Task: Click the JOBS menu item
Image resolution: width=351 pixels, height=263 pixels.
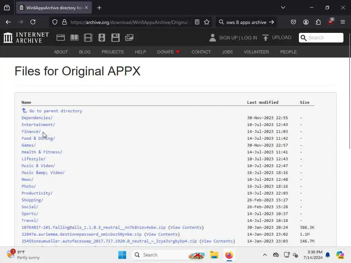Action: click(x=228, y=52)
